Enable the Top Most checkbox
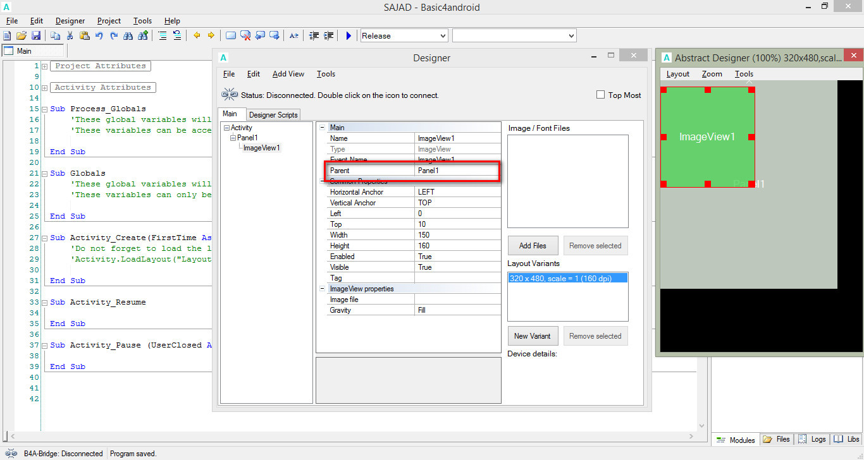This screenshot has height=460, width=864. coord(600,95)
